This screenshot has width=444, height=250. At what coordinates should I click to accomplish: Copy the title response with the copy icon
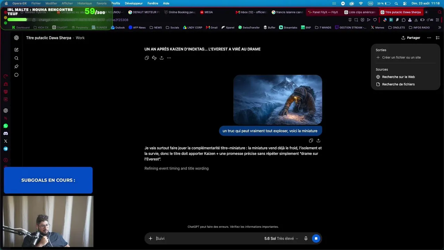tap(147, 58)
